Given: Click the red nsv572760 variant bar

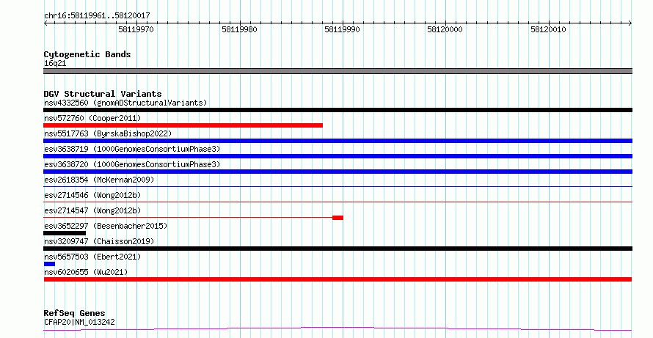Looking at the screenshot, I should click(x=183, y=125).
